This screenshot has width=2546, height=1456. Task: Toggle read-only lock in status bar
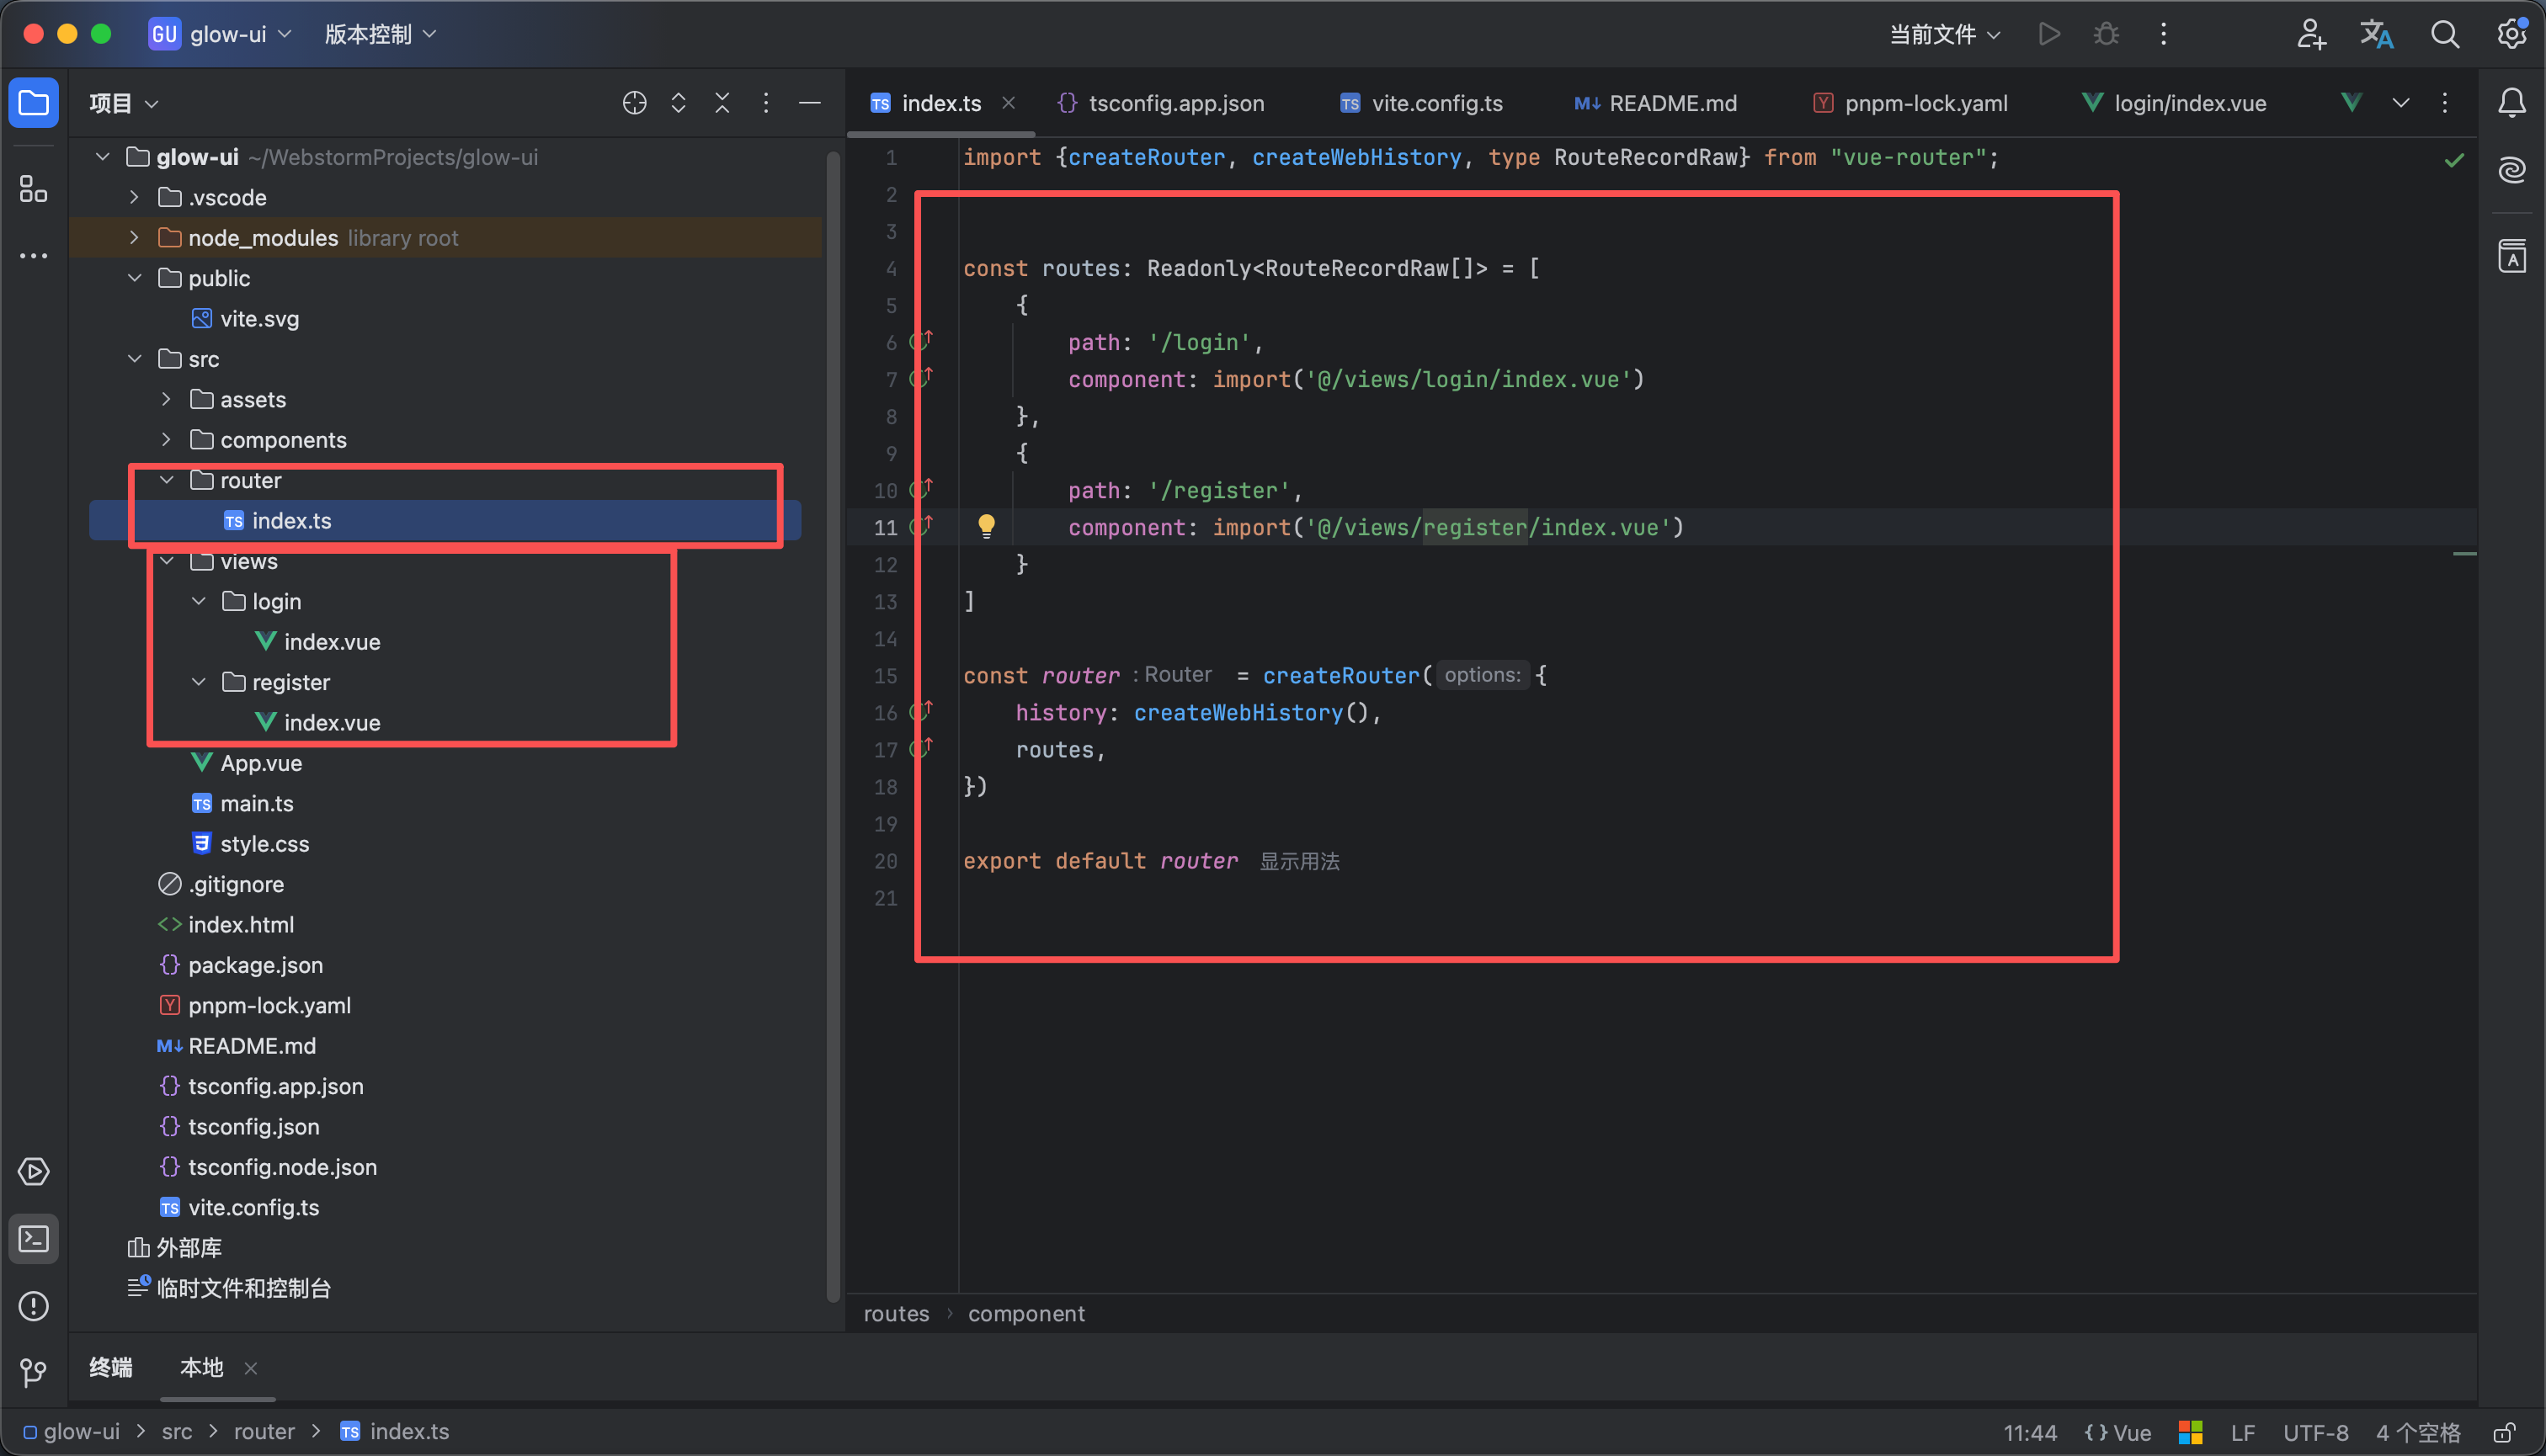2503,1432
